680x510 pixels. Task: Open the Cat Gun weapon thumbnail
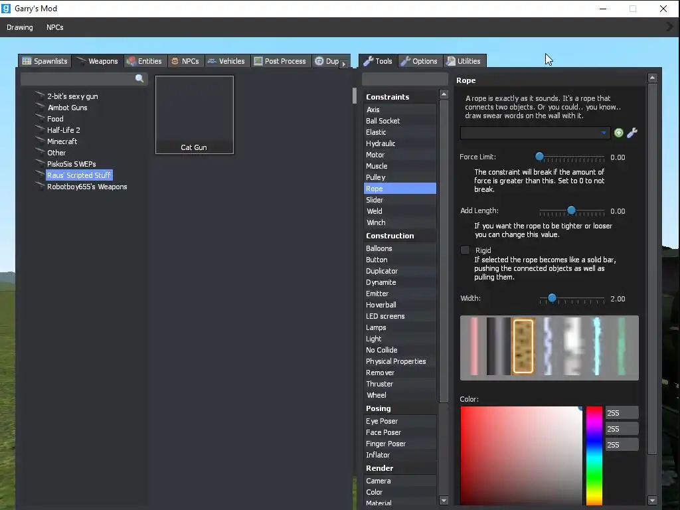click(195, 115)
